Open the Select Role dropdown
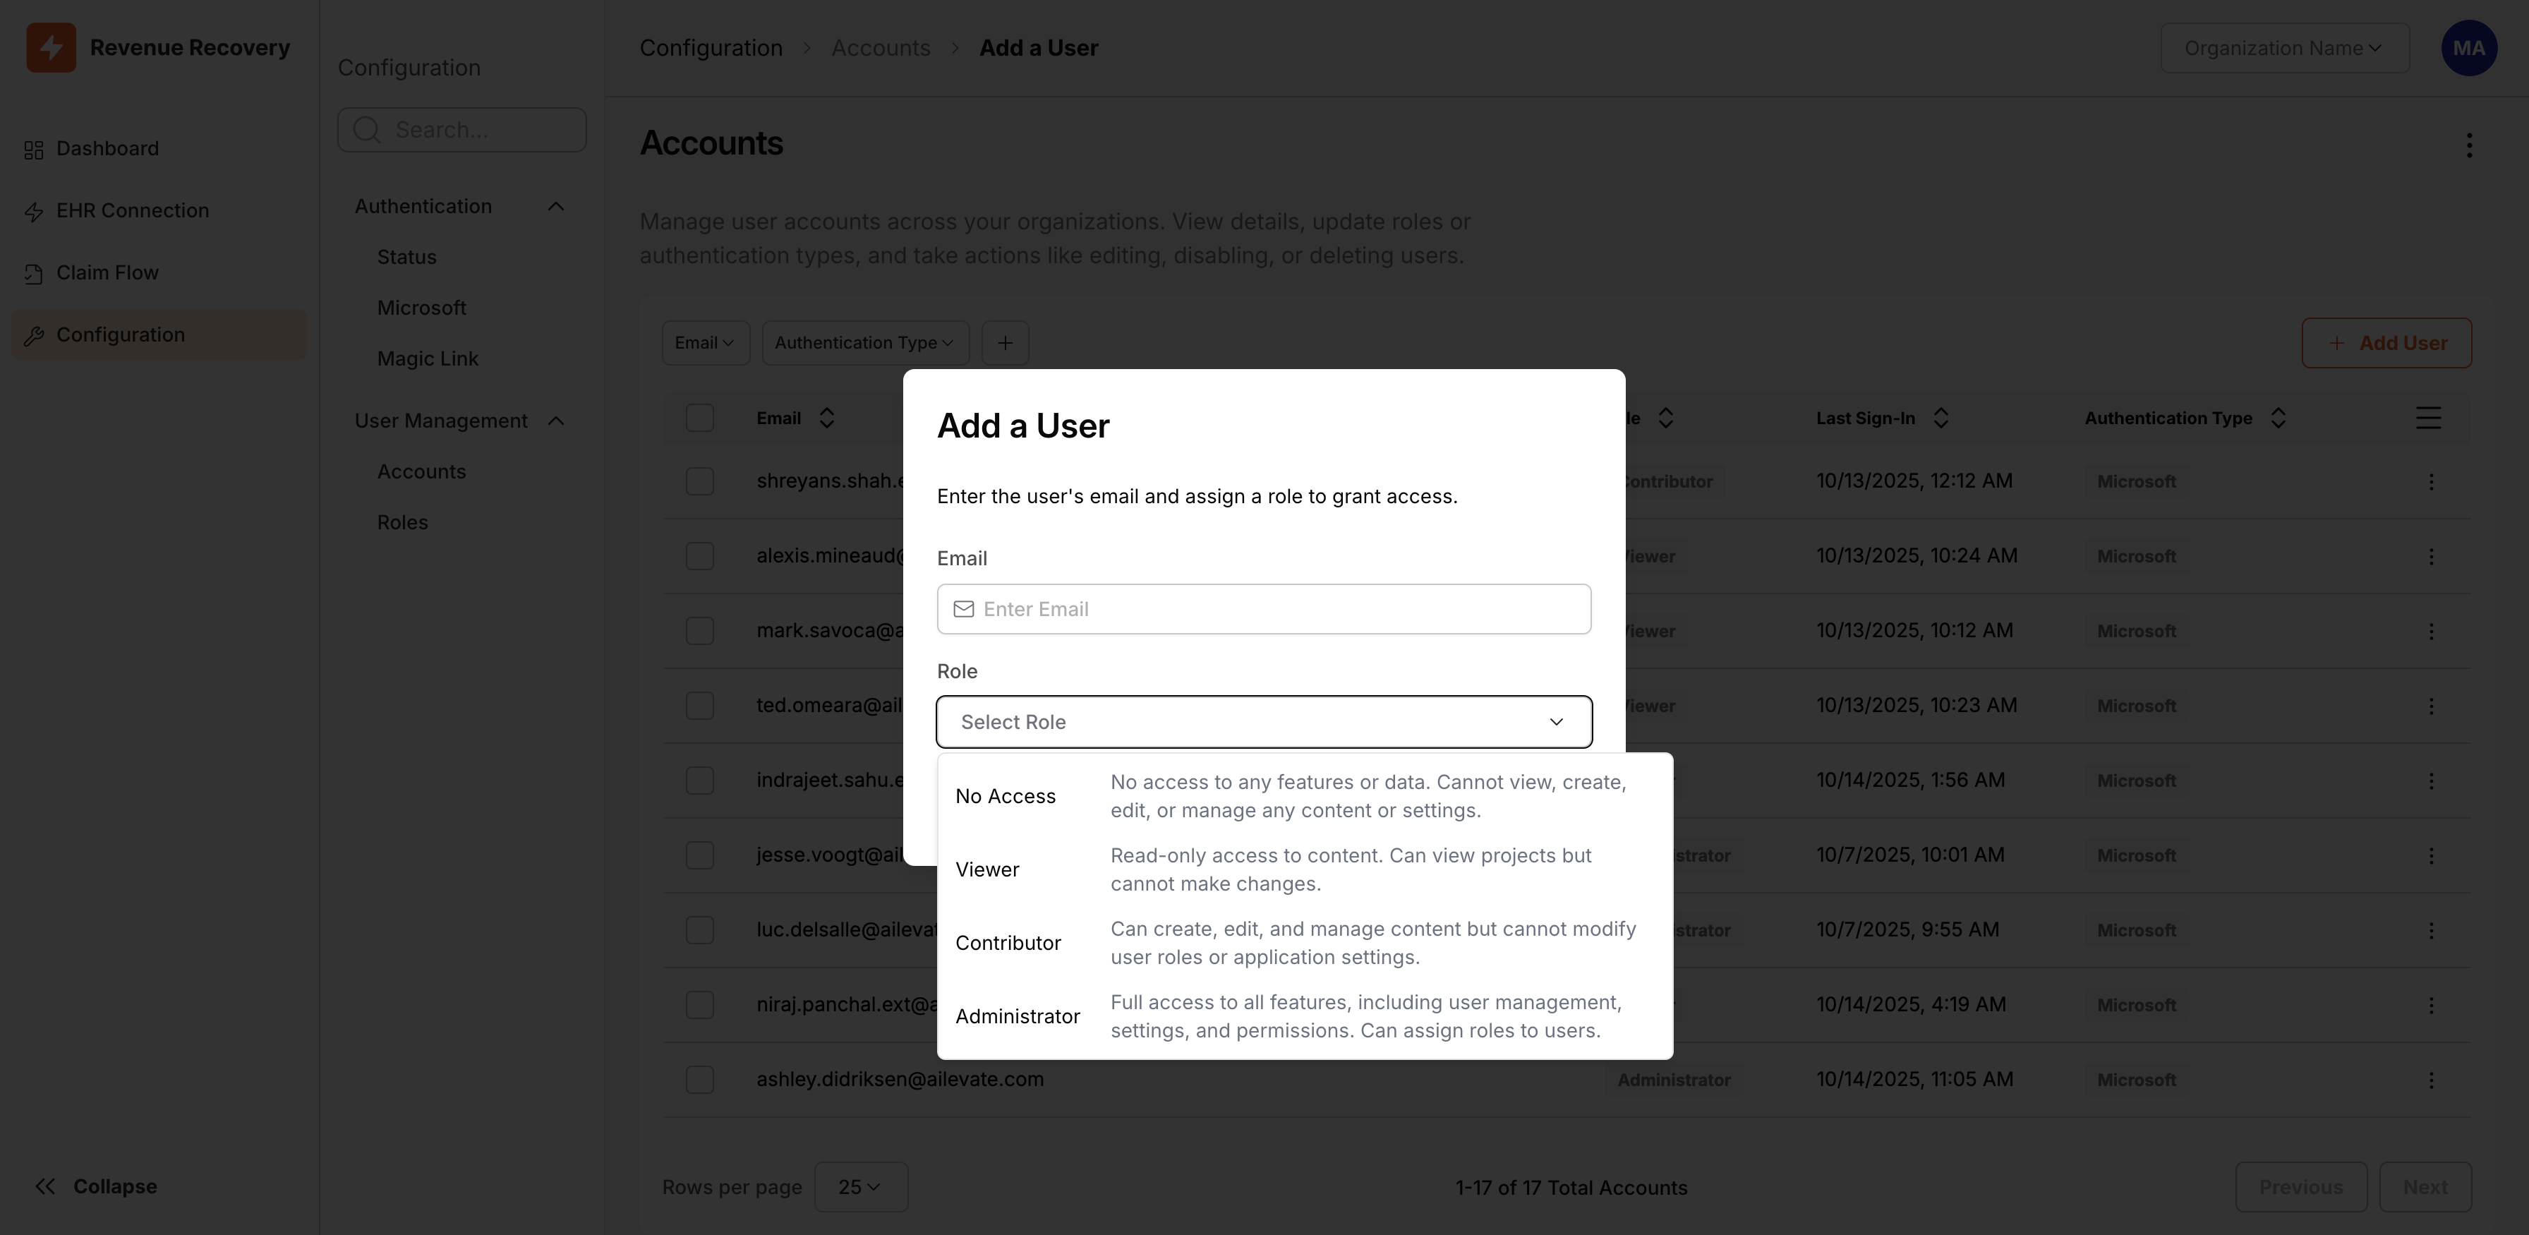Screen dimensions: 2529x1235 [x=1264, y=721]
